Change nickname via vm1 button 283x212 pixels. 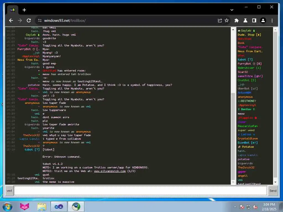(9, 191)
